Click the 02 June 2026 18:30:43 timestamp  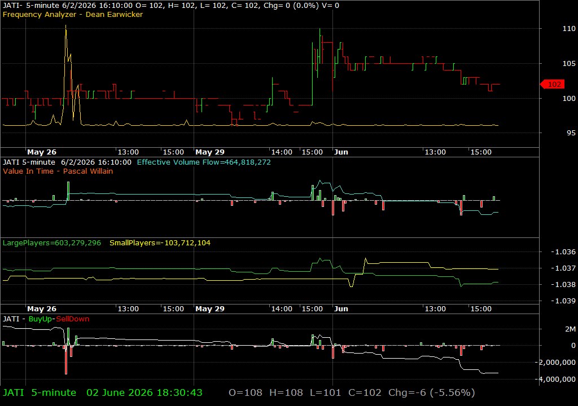(144, 392)
